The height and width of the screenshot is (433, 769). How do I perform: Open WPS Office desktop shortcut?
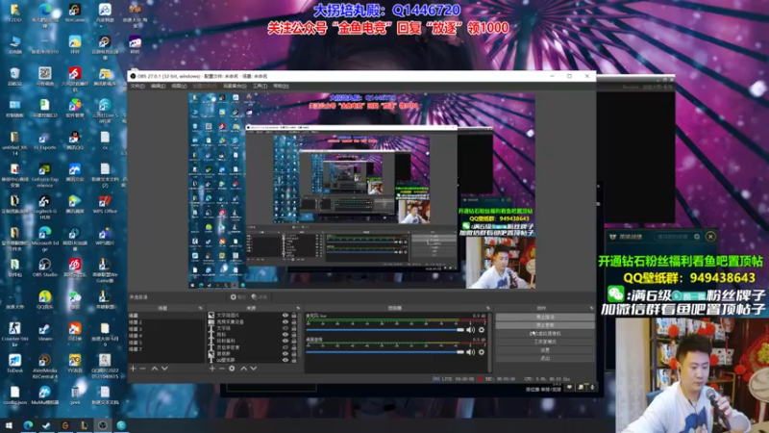tap(105, 204)
